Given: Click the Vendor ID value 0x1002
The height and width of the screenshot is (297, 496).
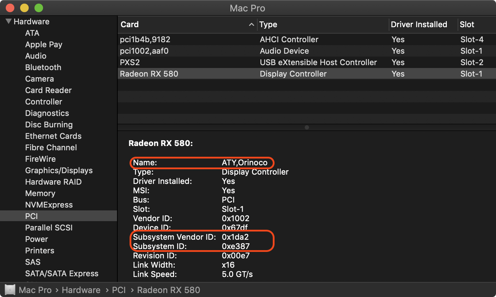Looking at the screenshot, I should click(x=235, y=218).
